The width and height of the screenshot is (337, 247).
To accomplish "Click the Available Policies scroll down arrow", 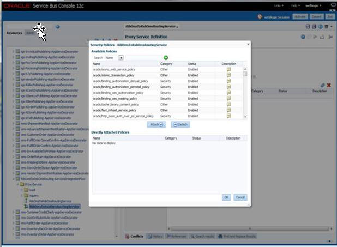I will click(x=245, y=117).
